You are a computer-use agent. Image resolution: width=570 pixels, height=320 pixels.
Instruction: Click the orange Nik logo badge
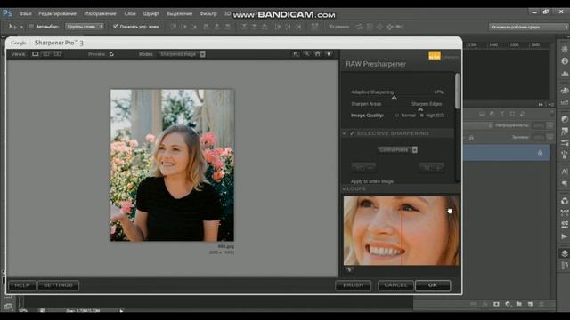coord(435,55)
